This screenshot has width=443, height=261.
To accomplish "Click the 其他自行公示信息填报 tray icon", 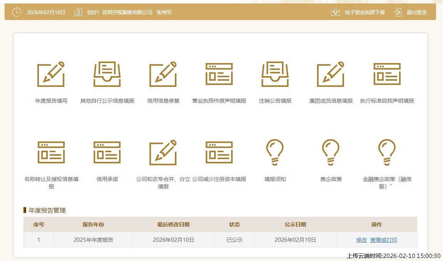I will pyautogui.click(x=107, y=74).
